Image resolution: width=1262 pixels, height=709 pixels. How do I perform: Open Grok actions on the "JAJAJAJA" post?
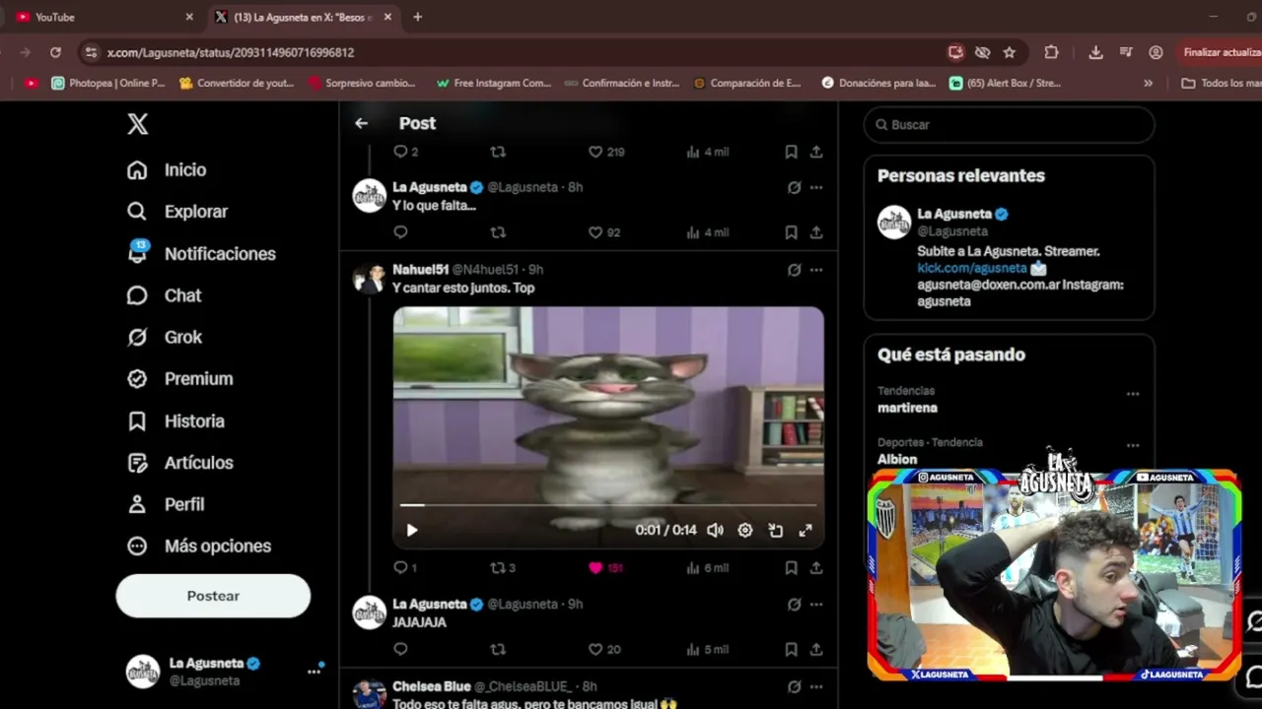[794, 605]
